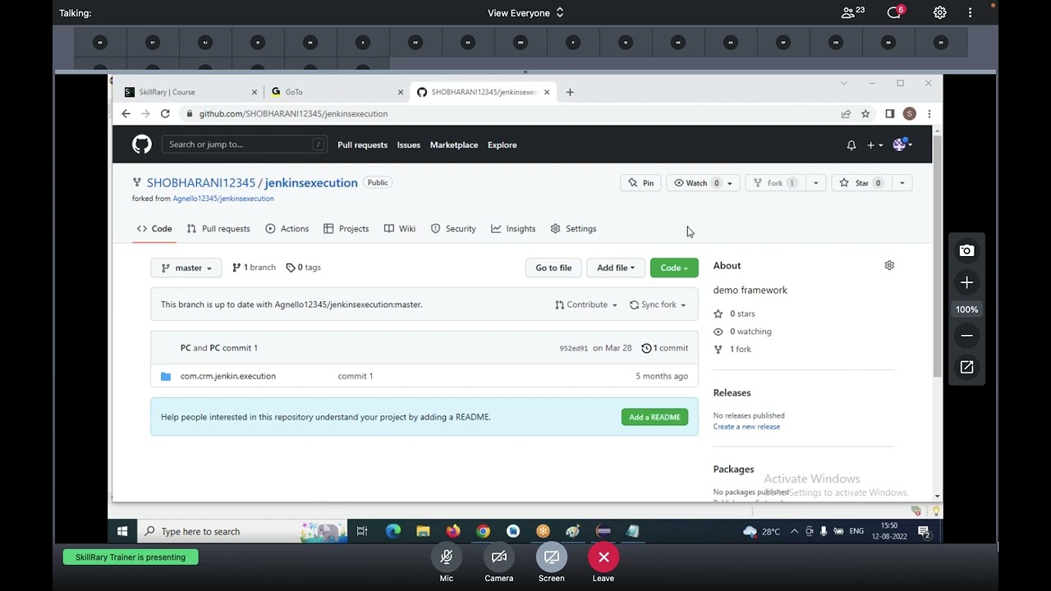The image size is (1051, 591).
Task: Expand the Sync fork dropdown
Action: [x=658, y=305]
